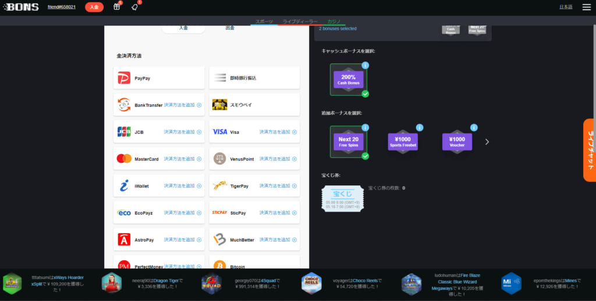This screenshot has height=301, width=596.
Task: Add payment method for JCB
Action: 183,132
